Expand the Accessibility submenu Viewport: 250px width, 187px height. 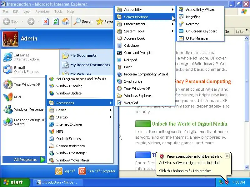click(x=145, y=10)
